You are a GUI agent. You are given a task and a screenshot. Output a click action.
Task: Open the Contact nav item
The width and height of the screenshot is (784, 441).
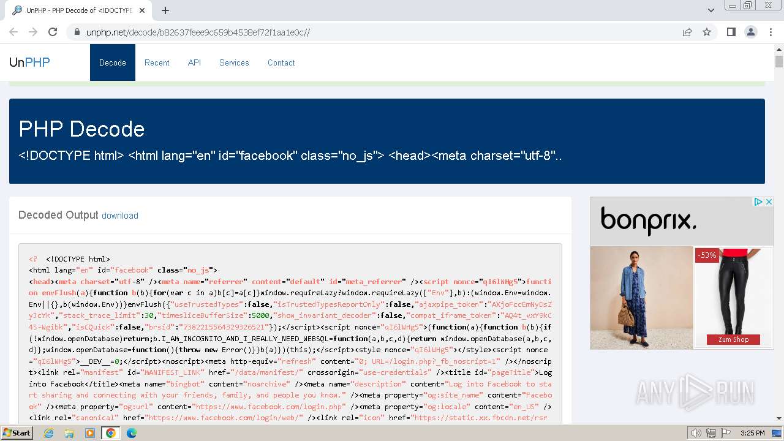(x=281, y=62)
